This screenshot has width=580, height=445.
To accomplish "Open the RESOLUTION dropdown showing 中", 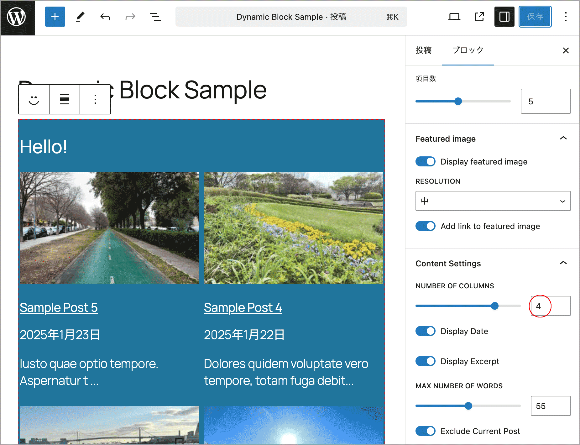I will coord(493,201).
